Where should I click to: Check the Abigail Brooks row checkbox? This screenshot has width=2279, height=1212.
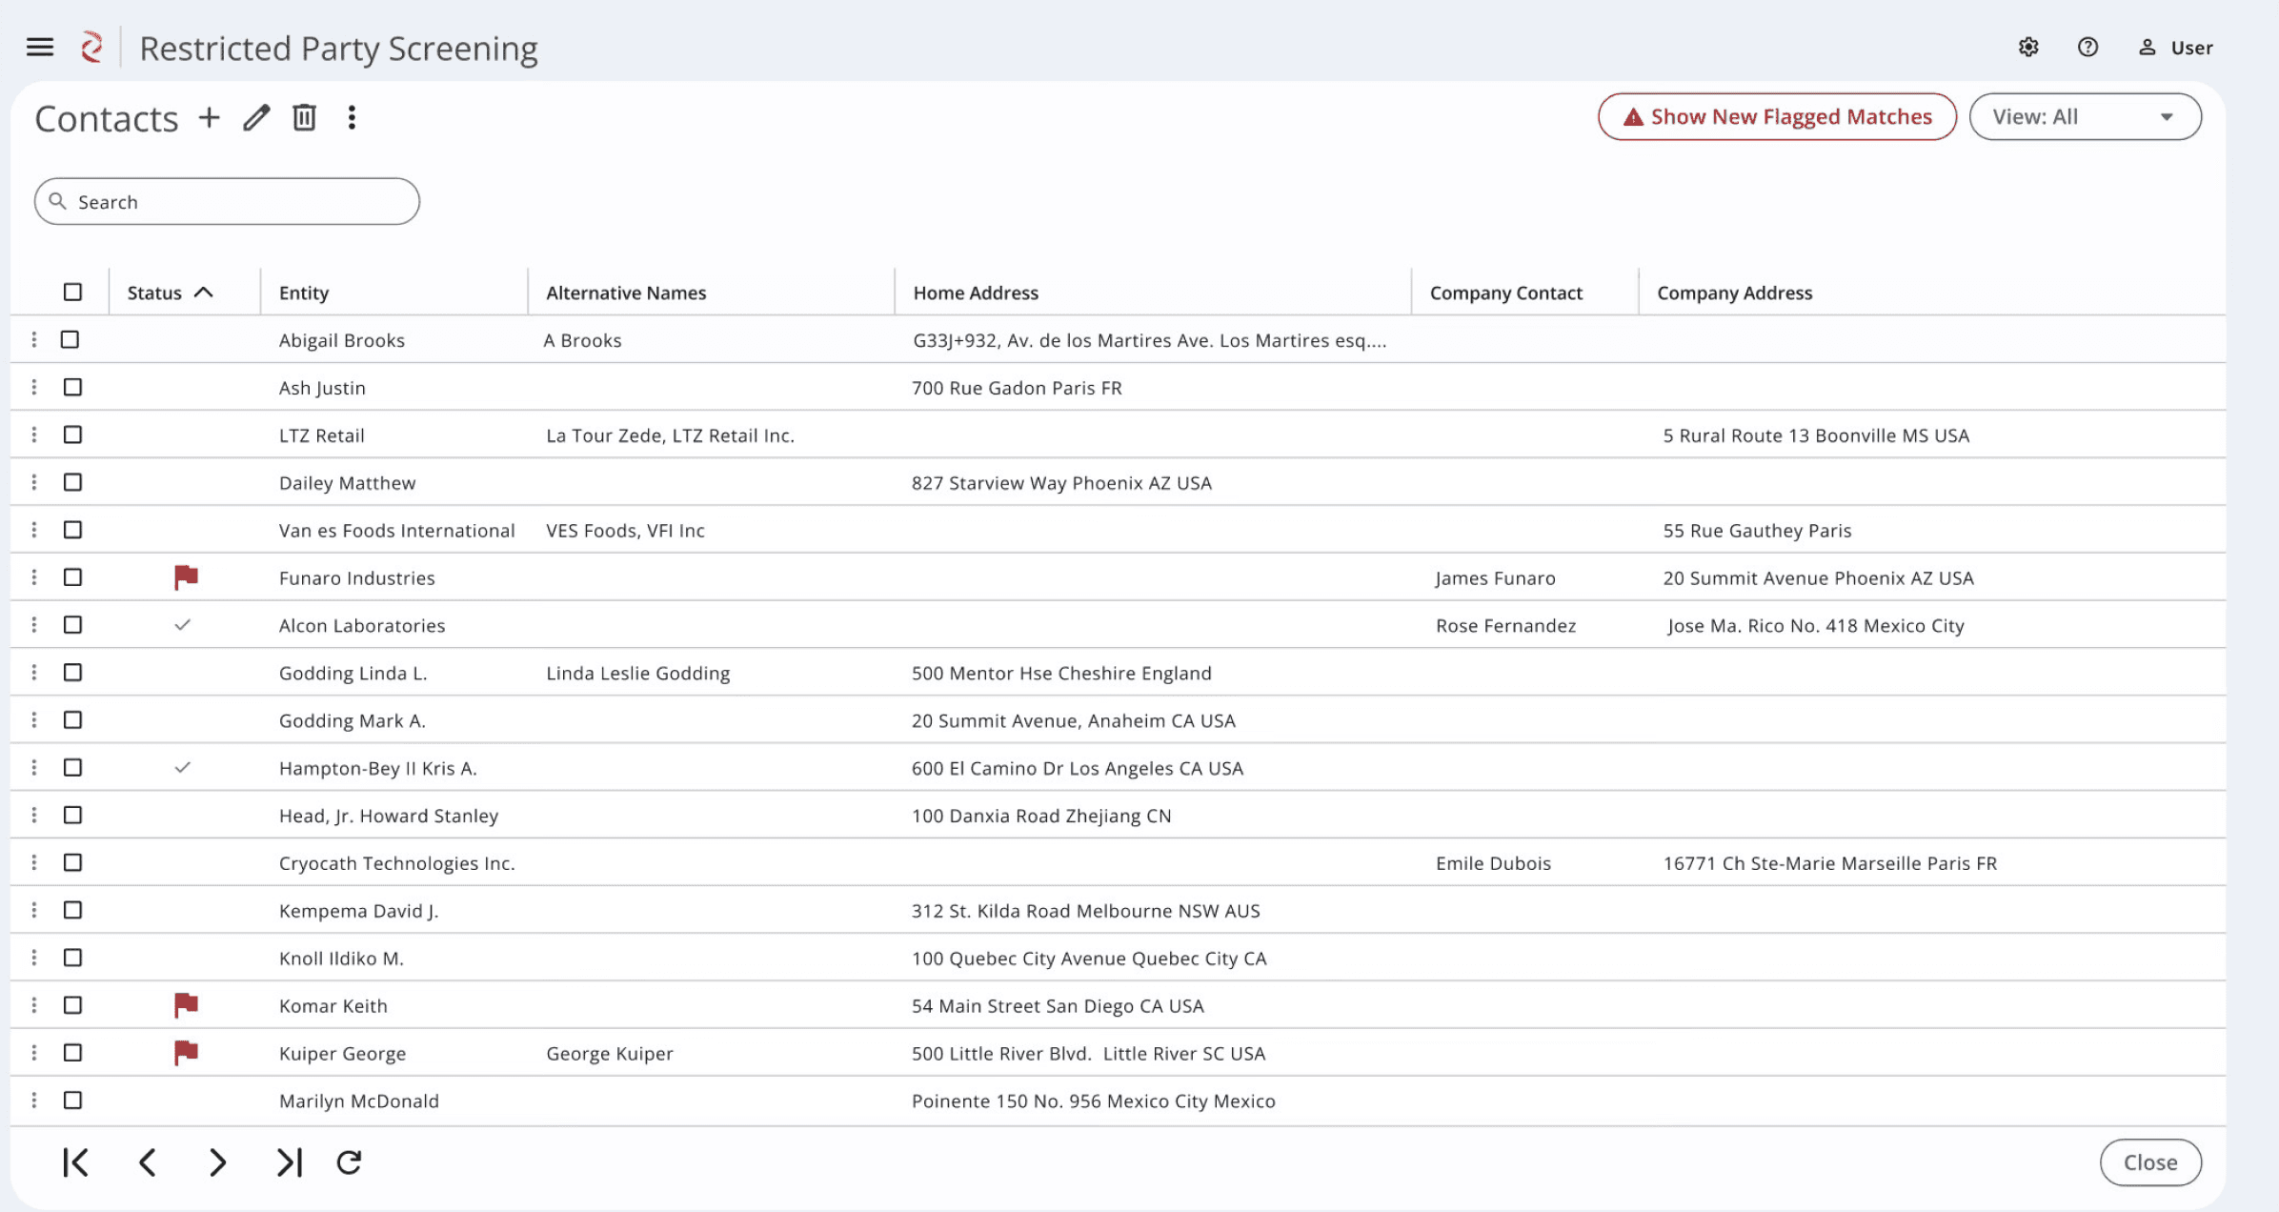70,339
